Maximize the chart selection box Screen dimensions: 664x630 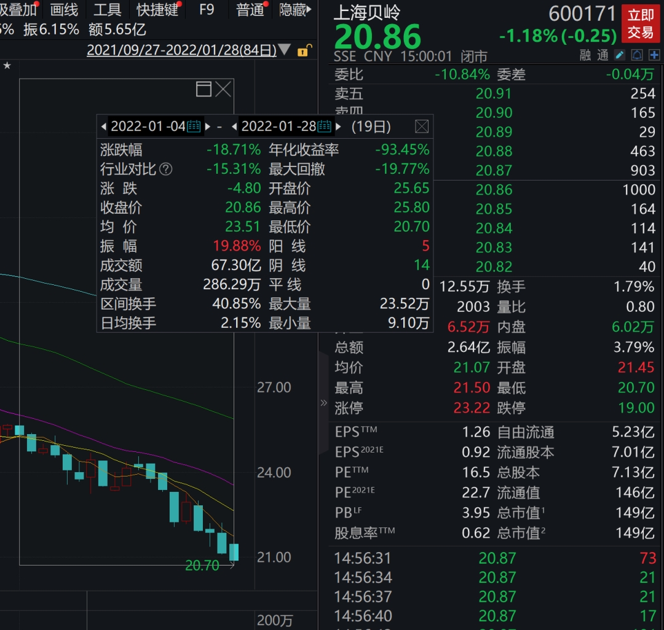tap(204, 89)
